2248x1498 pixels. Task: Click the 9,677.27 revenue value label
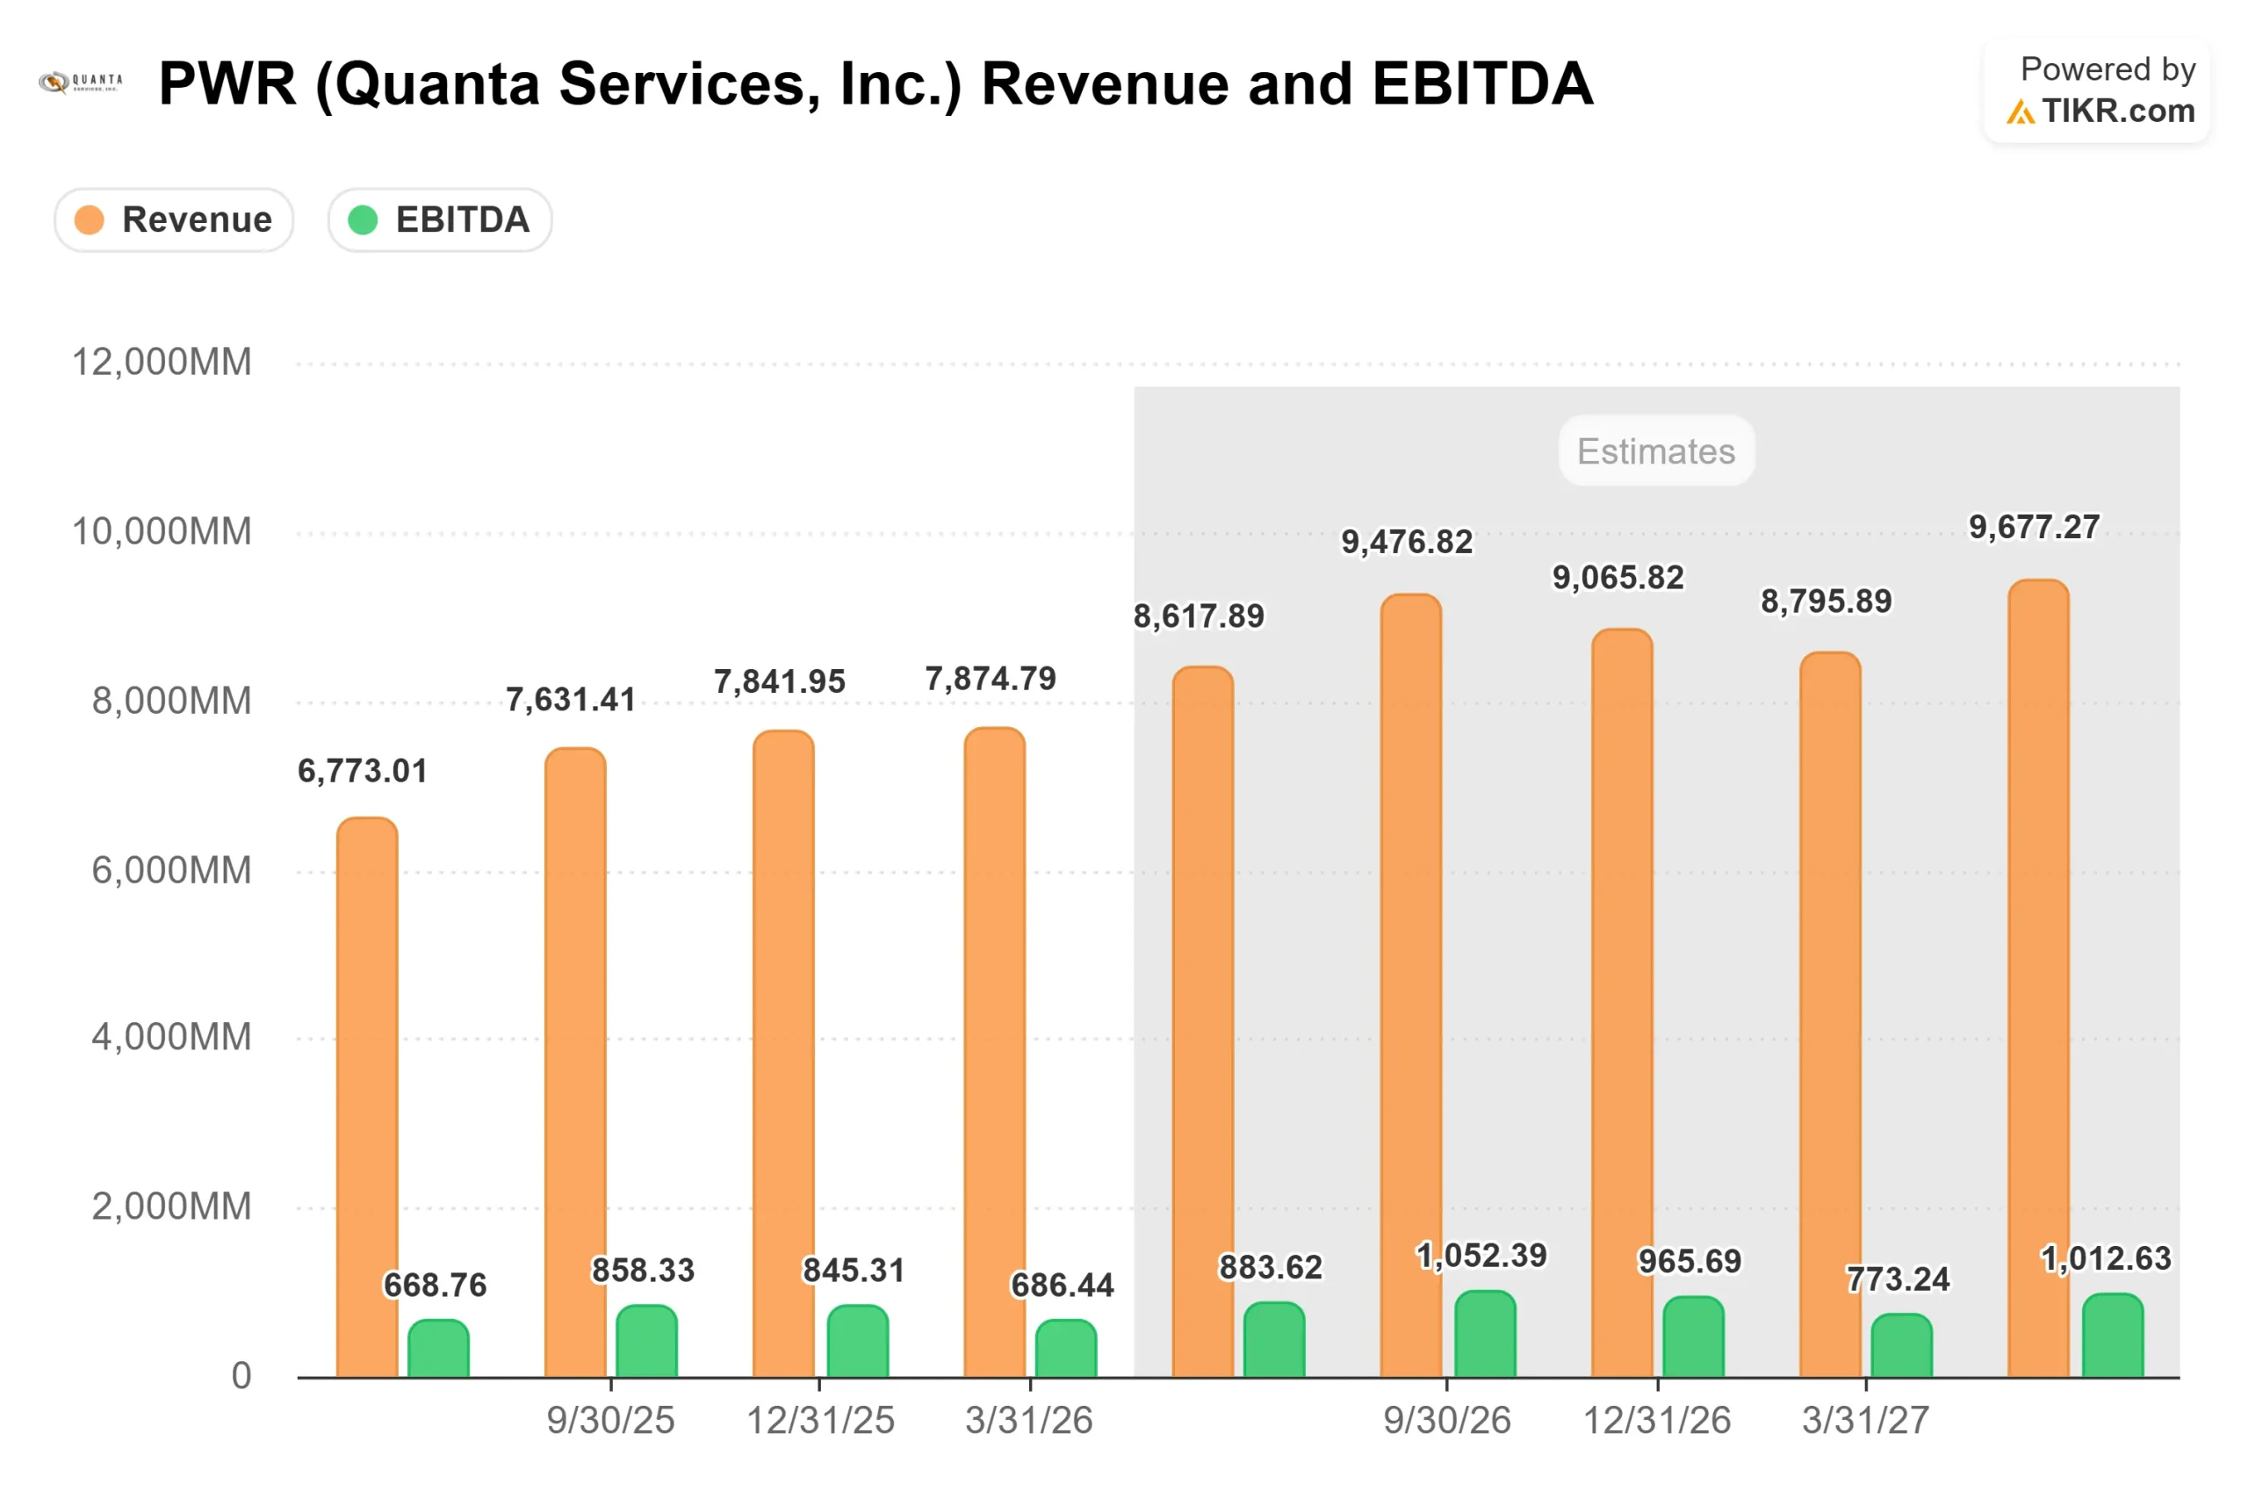2035,528
